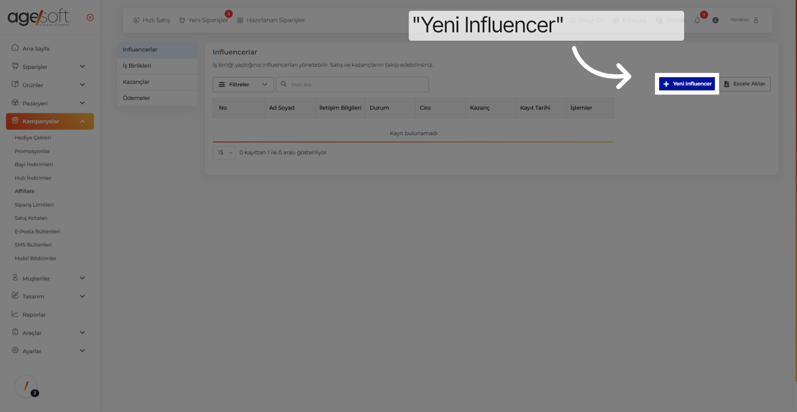Select Affiliate submenu item
Screen dimensions: 797x412
pos(24,191)
